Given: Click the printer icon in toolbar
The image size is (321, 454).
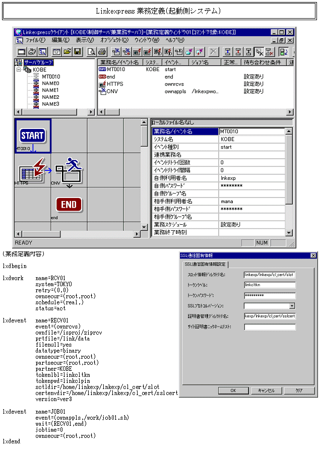Looking at the screenshot, I should click(x=102, y=52).
